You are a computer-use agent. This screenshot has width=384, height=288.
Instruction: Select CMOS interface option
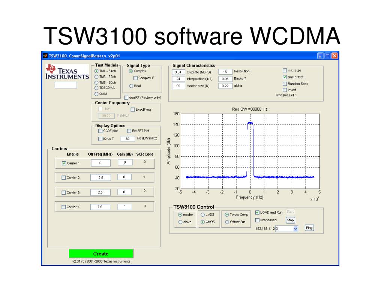click(202, 222)
